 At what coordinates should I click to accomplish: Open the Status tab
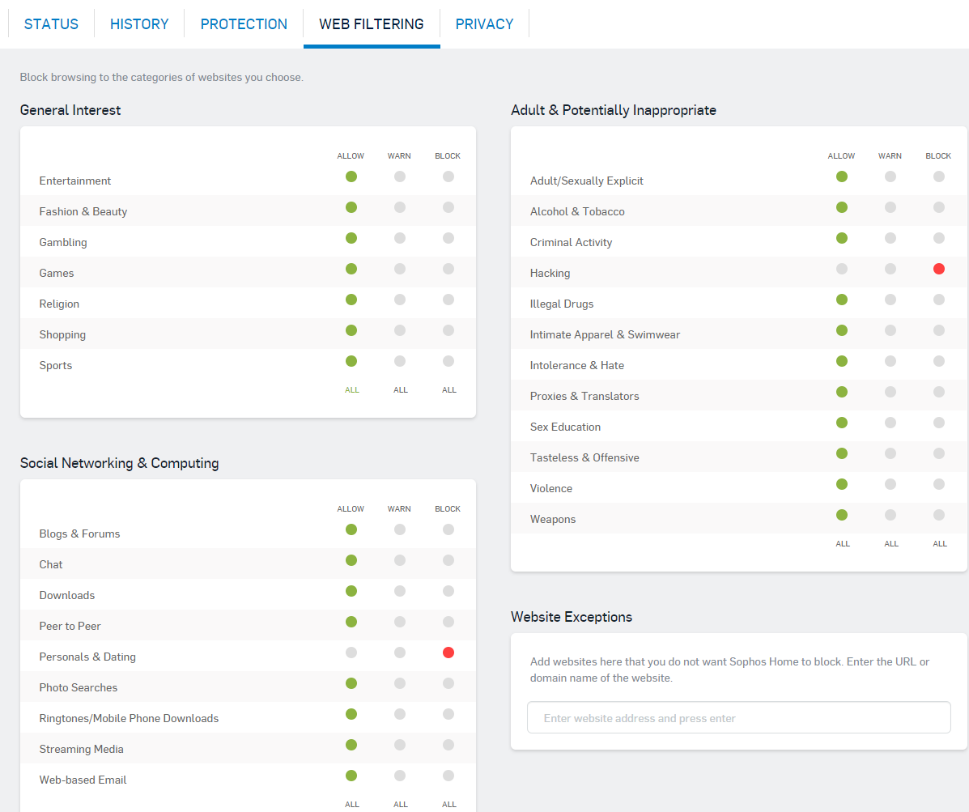tap(51, 24)
